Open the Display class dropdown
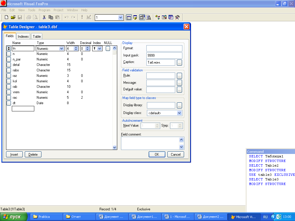Viewport: 295px width, 221px height. [179, 113]
